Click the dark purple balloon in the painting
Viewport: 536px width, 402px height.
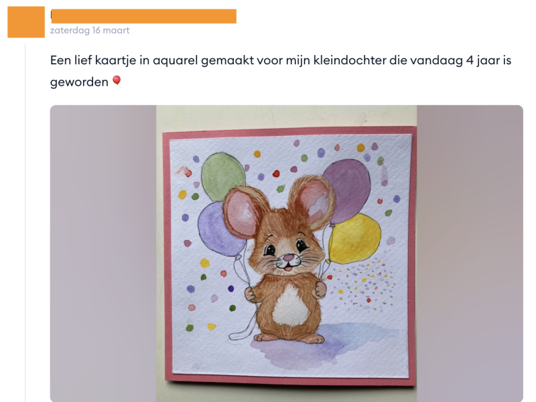point(348,190)
